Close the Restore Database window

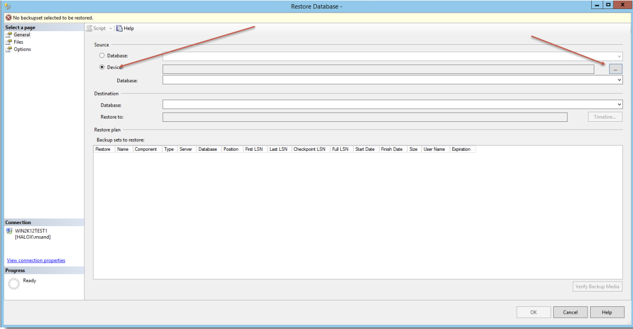coord(622,5)
